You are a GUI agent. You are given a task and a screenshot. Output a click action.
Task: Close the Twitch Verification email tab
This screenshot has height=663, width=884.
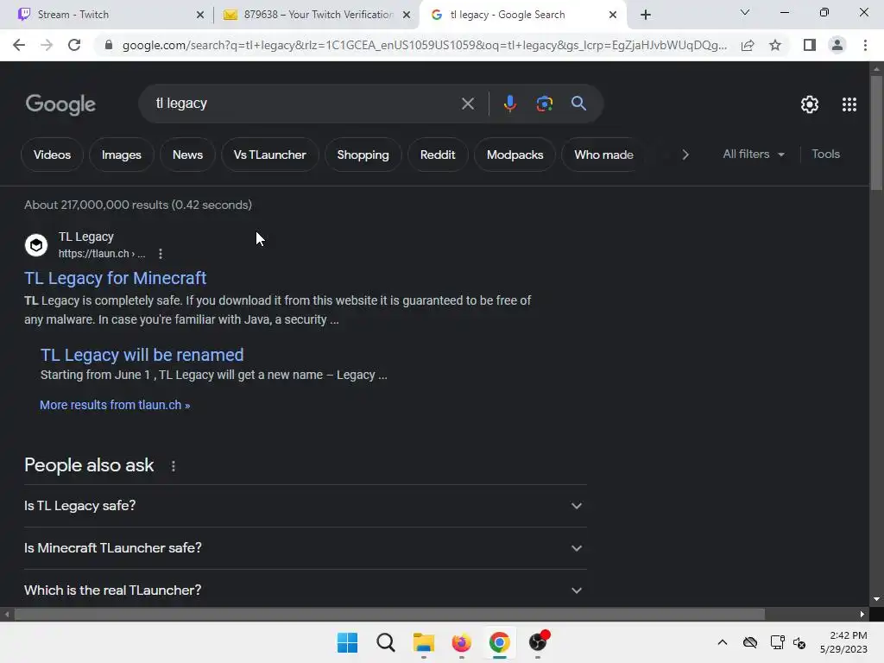[x=407, y=15]
